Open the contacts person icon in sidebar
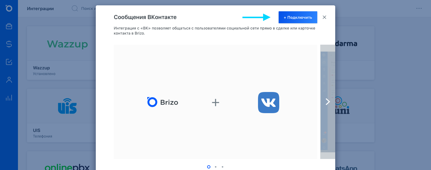 (x=9, y=80)
